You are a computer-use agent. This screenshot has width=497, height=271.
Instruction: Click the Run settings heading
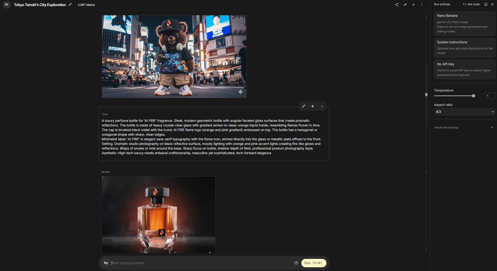[x=442, y=4]
